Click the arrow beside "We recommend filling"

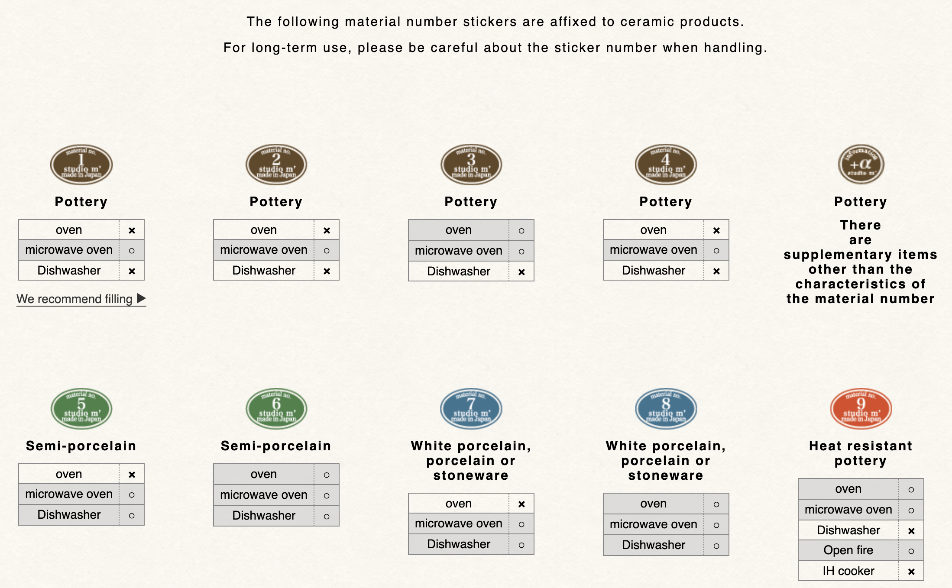tap(141, 298)
